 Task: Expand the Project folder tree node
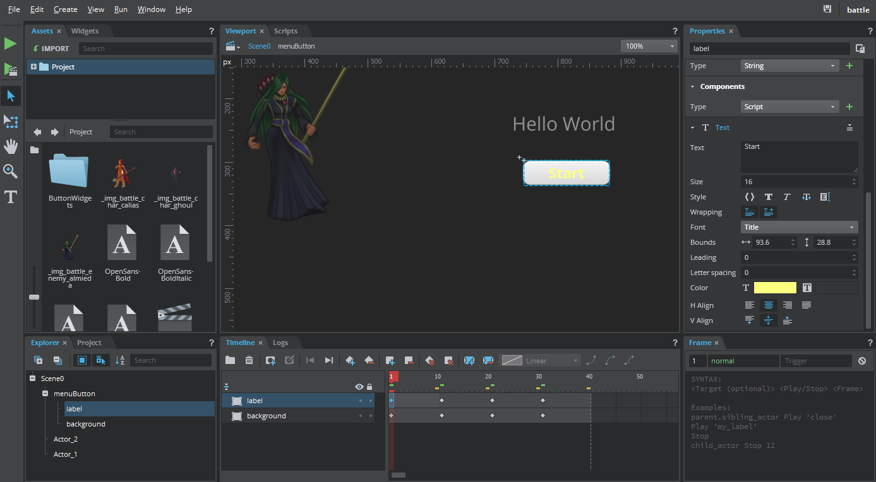(33, 67)
